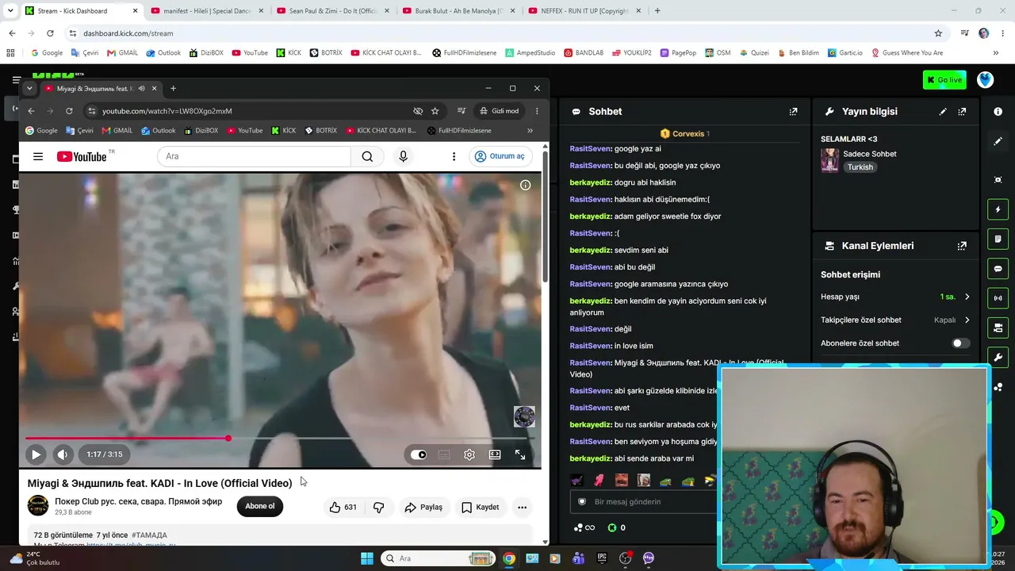The width and height of the screenshot is (1015, 571).
Task: Play the YouTube video
Action: [x=36, y=454]
